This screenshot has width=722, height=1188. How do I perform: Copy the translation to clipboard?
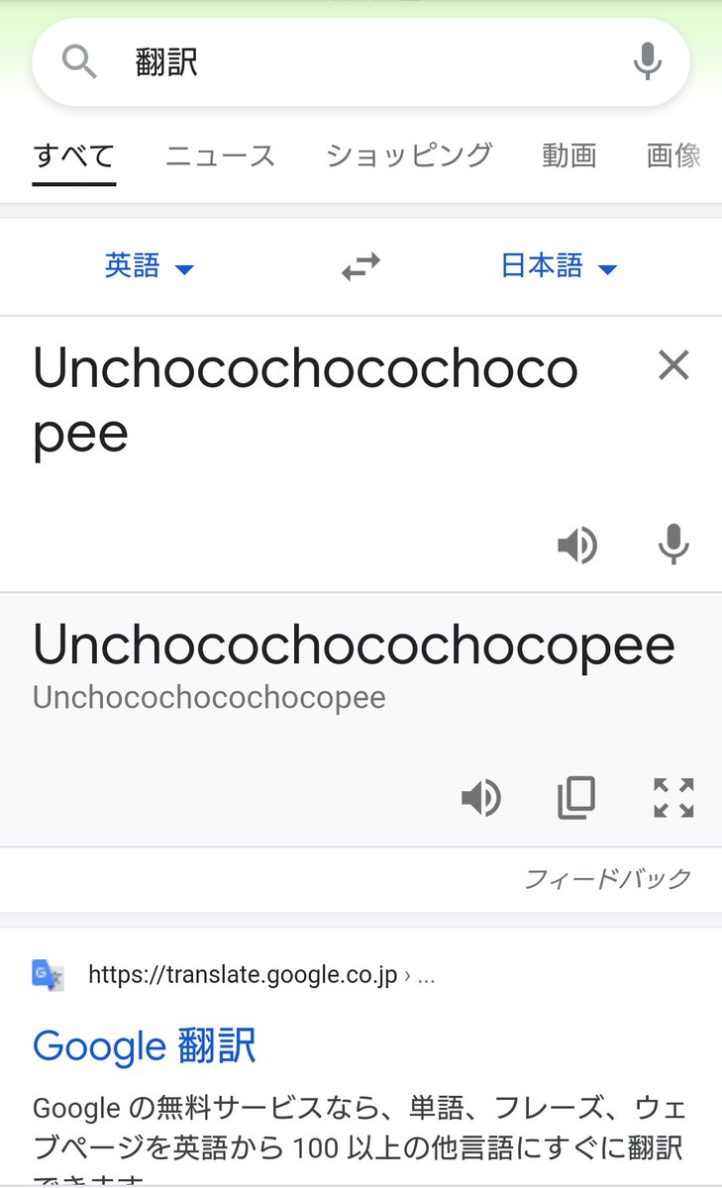(x=576, y=798)
